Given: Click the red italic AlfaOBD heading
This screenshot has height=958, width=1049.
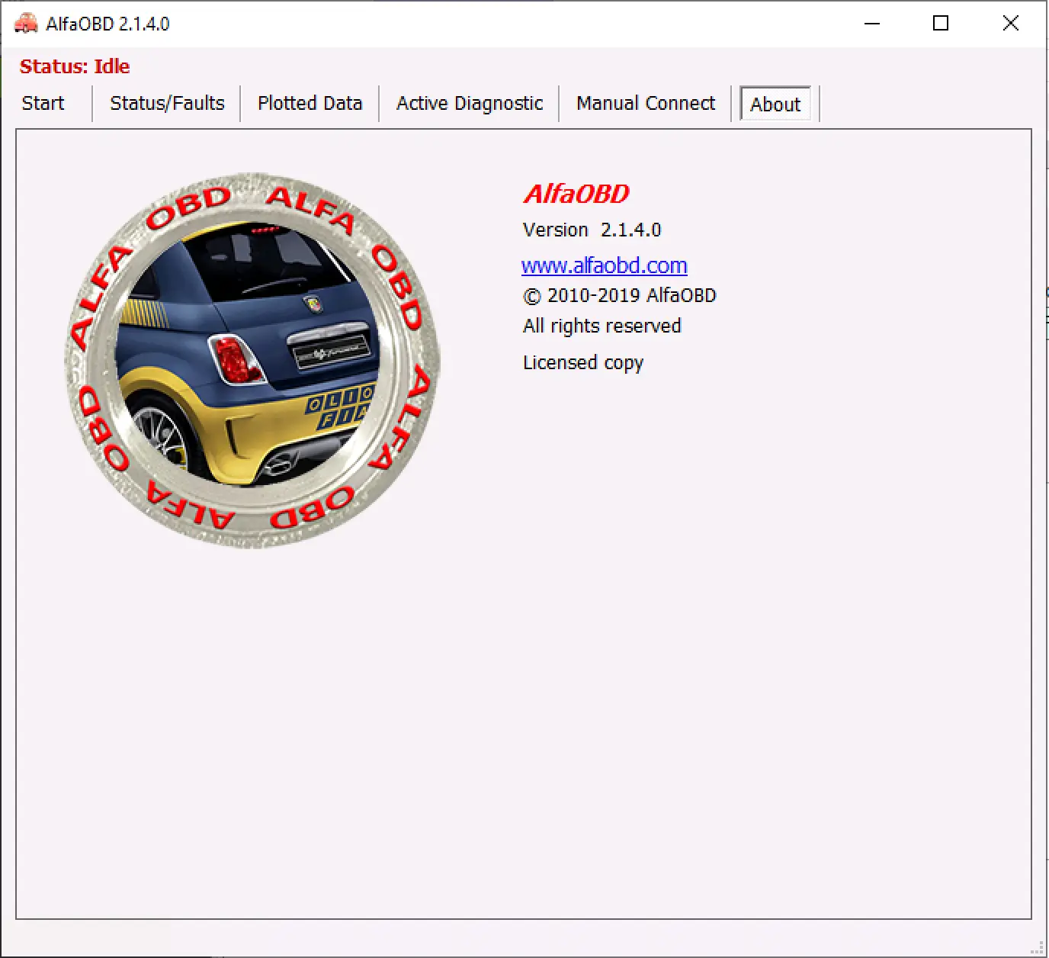Looking at the screenshot, I should point(576,194).
